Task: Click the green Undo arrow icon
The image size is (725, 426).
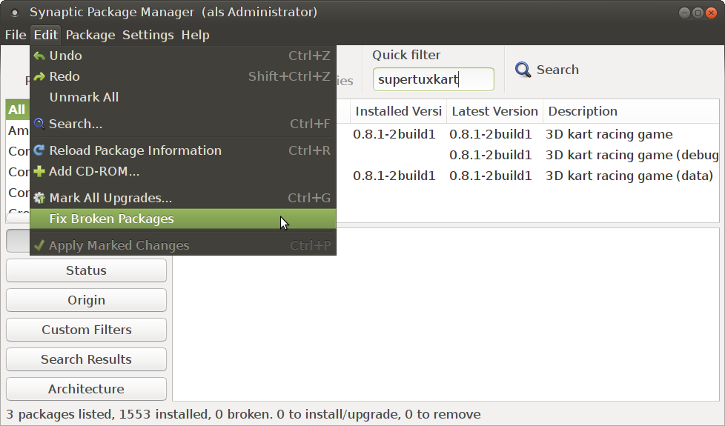Action: 39,56
